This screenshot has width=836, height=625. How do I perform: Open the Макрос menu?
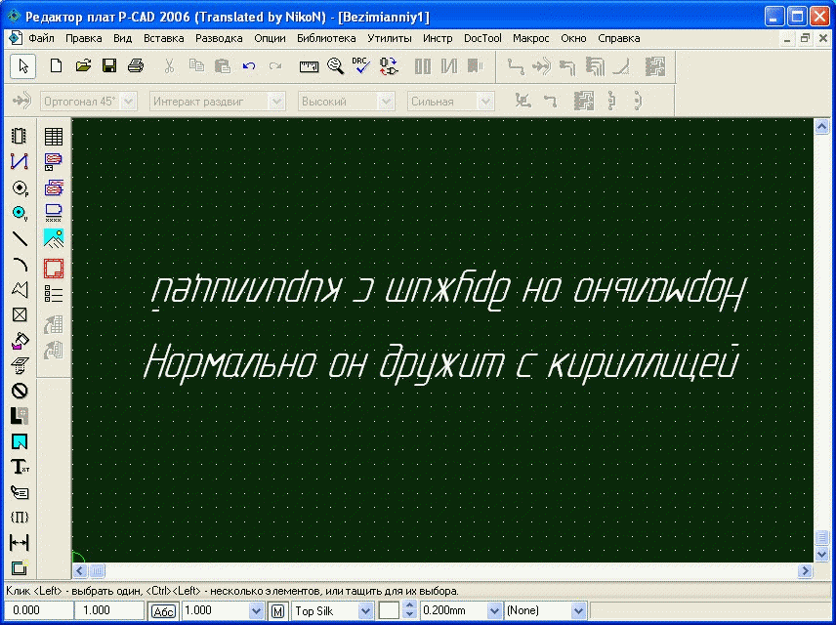point(531,38)
